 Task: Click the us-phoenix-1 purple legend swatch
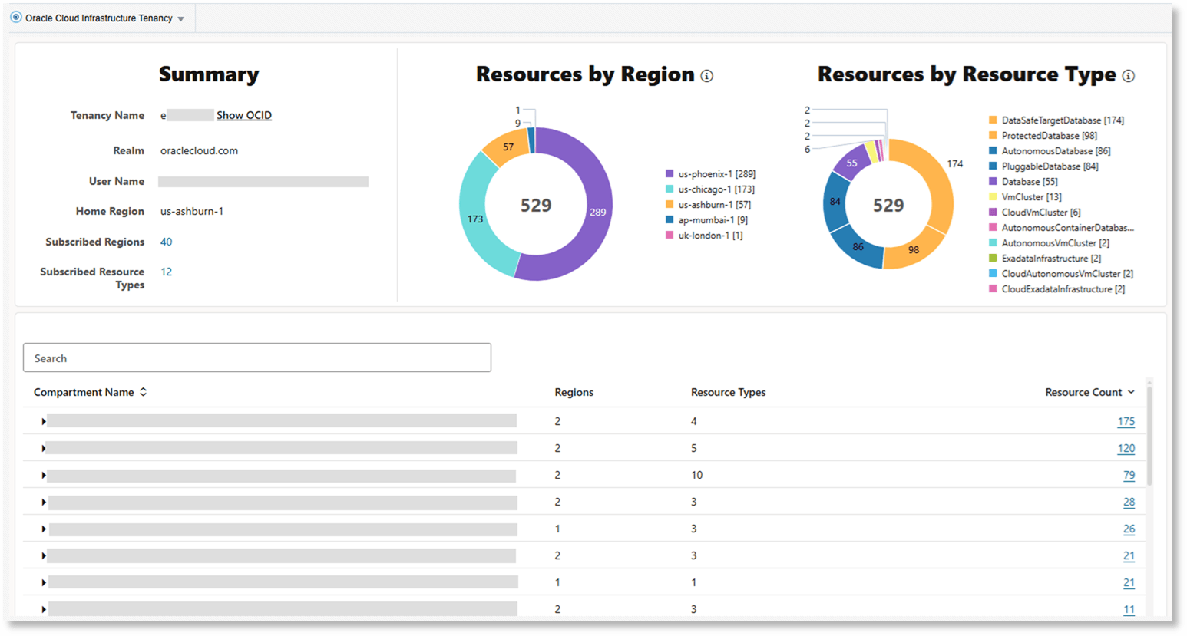pos(670,174)
